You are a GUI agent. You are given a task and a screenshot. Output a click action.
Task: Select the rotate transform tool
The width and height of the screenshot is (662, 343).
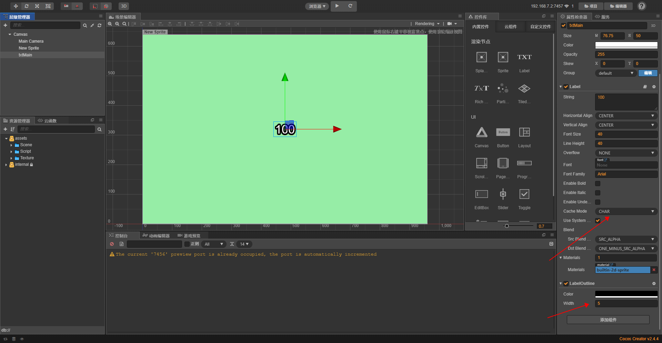27,6
